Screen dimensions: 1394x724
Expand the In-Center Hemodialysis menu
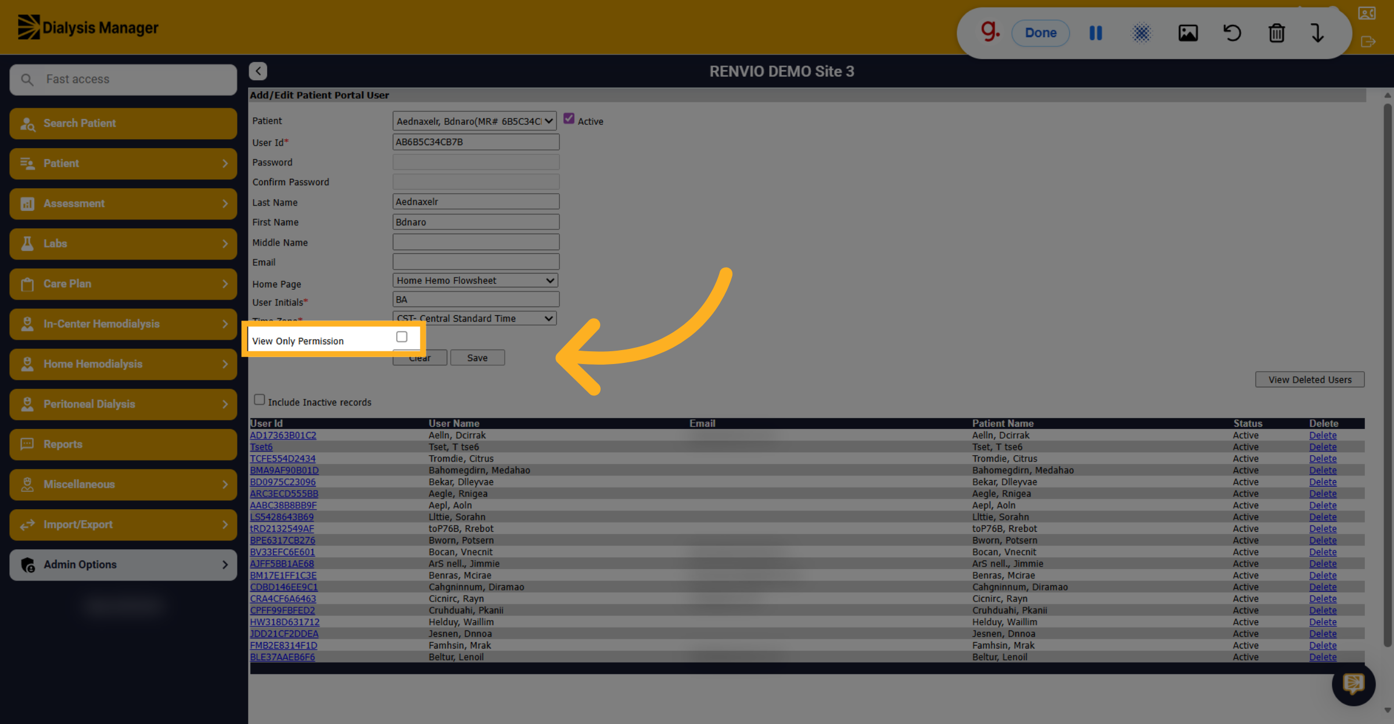point(123,324)
